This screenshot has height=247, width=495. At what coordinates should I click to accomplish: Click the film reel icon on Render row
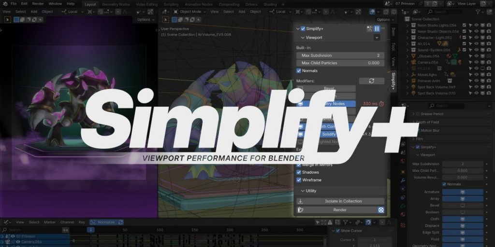pos(381,210)
